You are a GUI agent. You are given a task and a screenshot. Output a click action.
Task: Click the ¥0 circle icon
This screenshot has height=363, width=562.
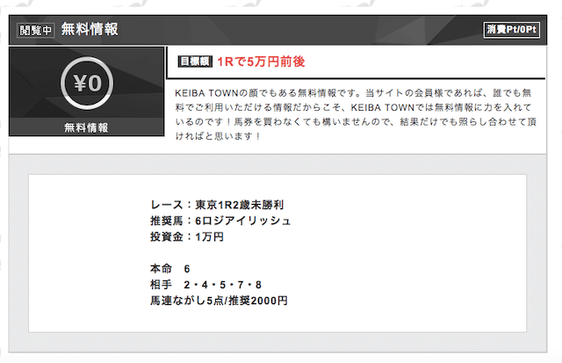tap(86, 84)
